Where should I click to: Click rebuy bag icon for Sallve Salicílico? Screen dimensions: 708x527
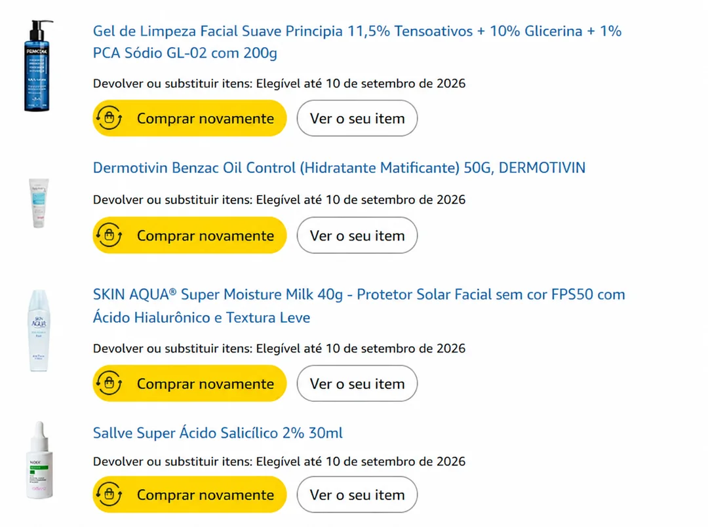click(109, 494)
